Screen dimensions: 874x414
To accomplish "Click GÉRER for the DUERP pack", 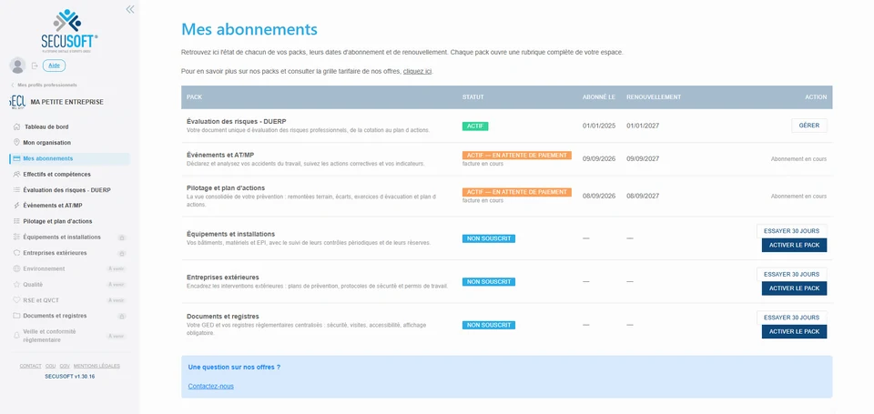I will click(x=808, y=126).
